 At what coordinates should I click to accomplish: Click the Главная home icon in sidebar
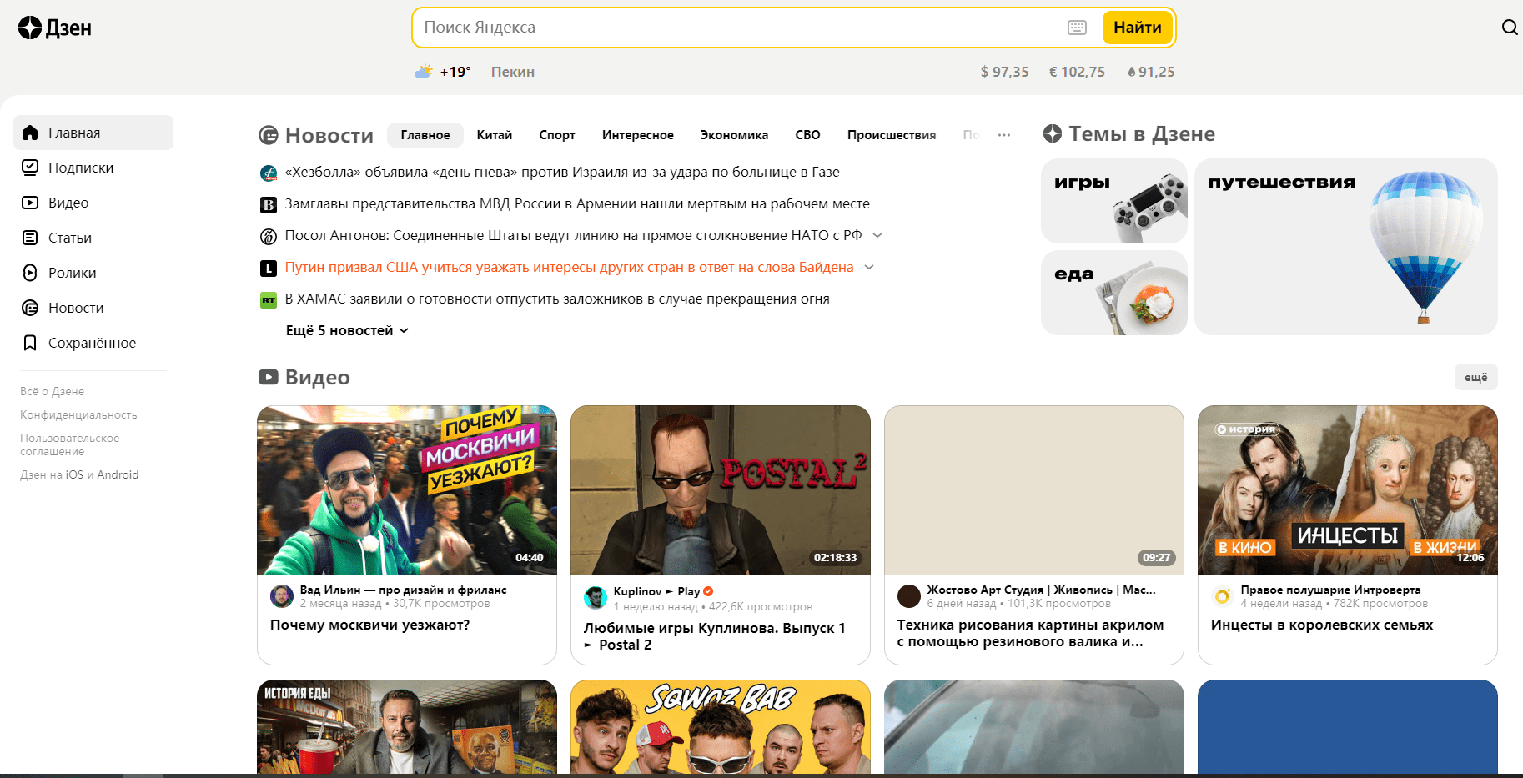coord(30,133)
